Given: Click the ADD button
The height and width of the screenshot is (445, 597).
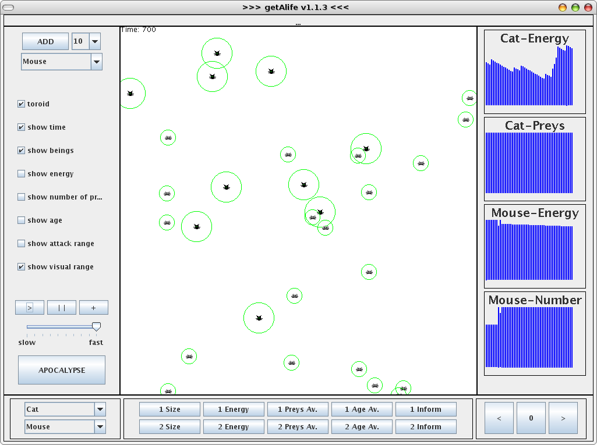Looking at the screenshot, I should tap(45, 41).
